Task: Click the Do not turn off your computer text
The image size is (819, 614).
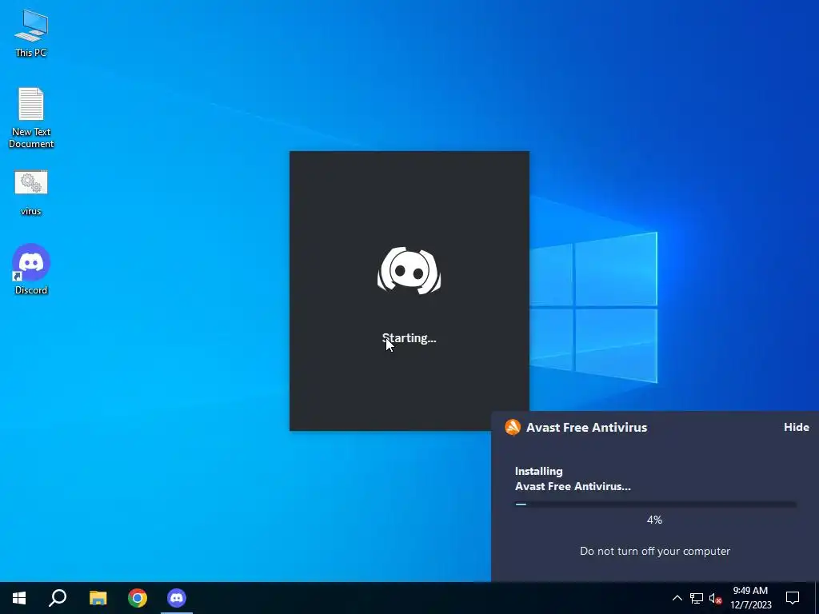Action: (x=655, y=551)
